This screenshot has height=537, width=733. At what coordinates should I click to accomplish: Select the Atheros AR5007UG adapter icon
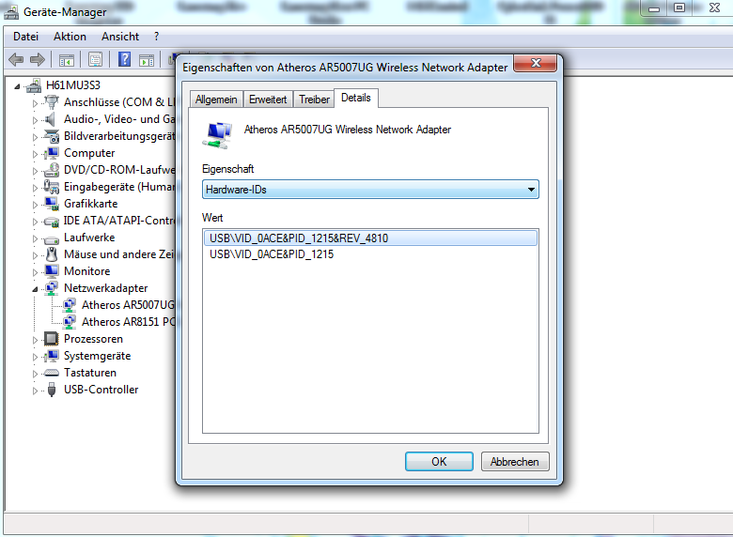[70, 305]
